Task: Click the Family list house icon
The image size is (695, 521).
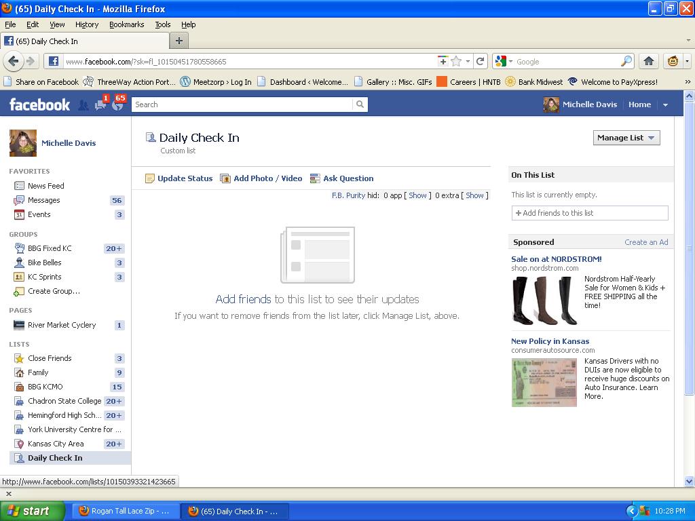Action: (19, 372)
